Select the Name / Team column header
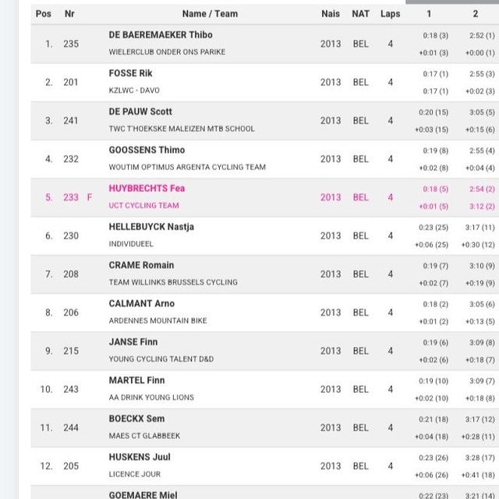499x499 pixels. (x=210, y=14)
